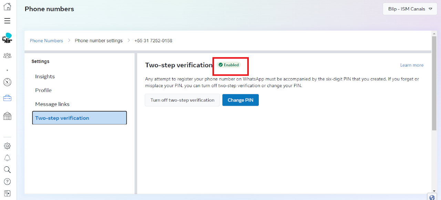Open the settings gear icon

point(7,146)
